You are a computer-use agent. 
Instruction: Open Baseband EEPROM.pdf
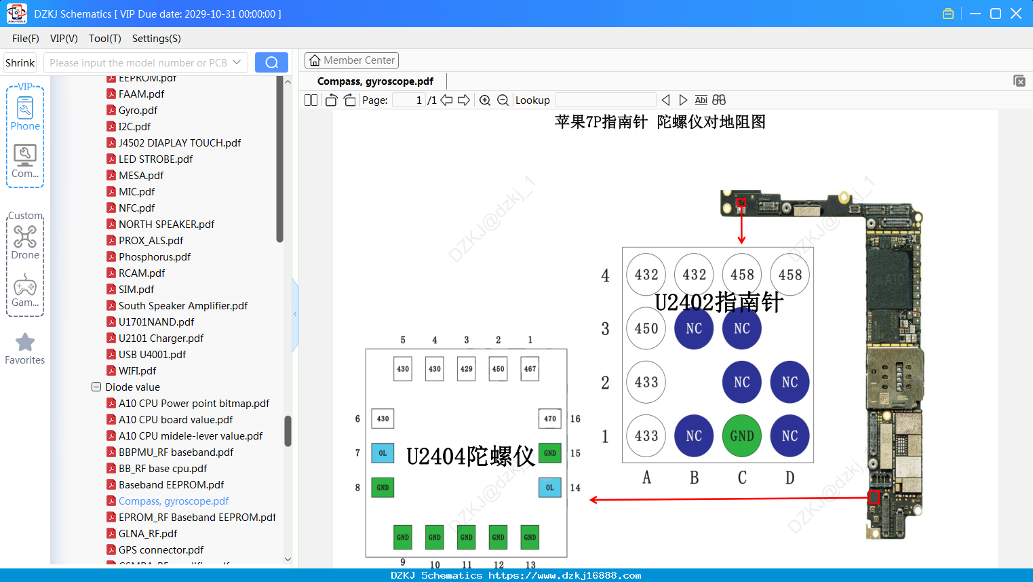click(171, 484)
